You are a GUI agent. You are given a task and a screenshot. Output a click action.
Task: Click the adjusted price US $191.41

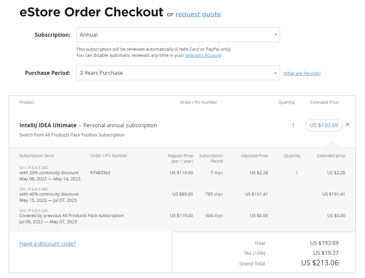click(x=256, y=194)
